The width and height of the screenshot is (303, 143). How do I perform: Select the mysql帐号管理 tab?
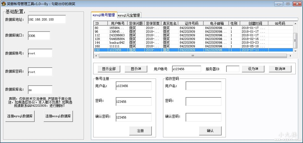pos(104,15)
